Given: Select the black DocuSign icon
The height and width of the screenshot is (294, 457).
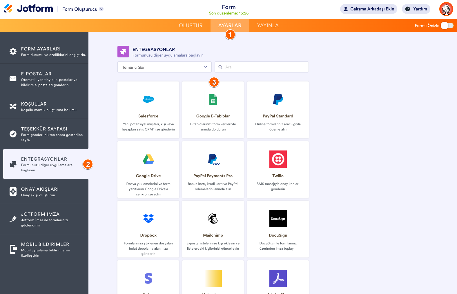Looking at the screenshot, I should 278,219.
